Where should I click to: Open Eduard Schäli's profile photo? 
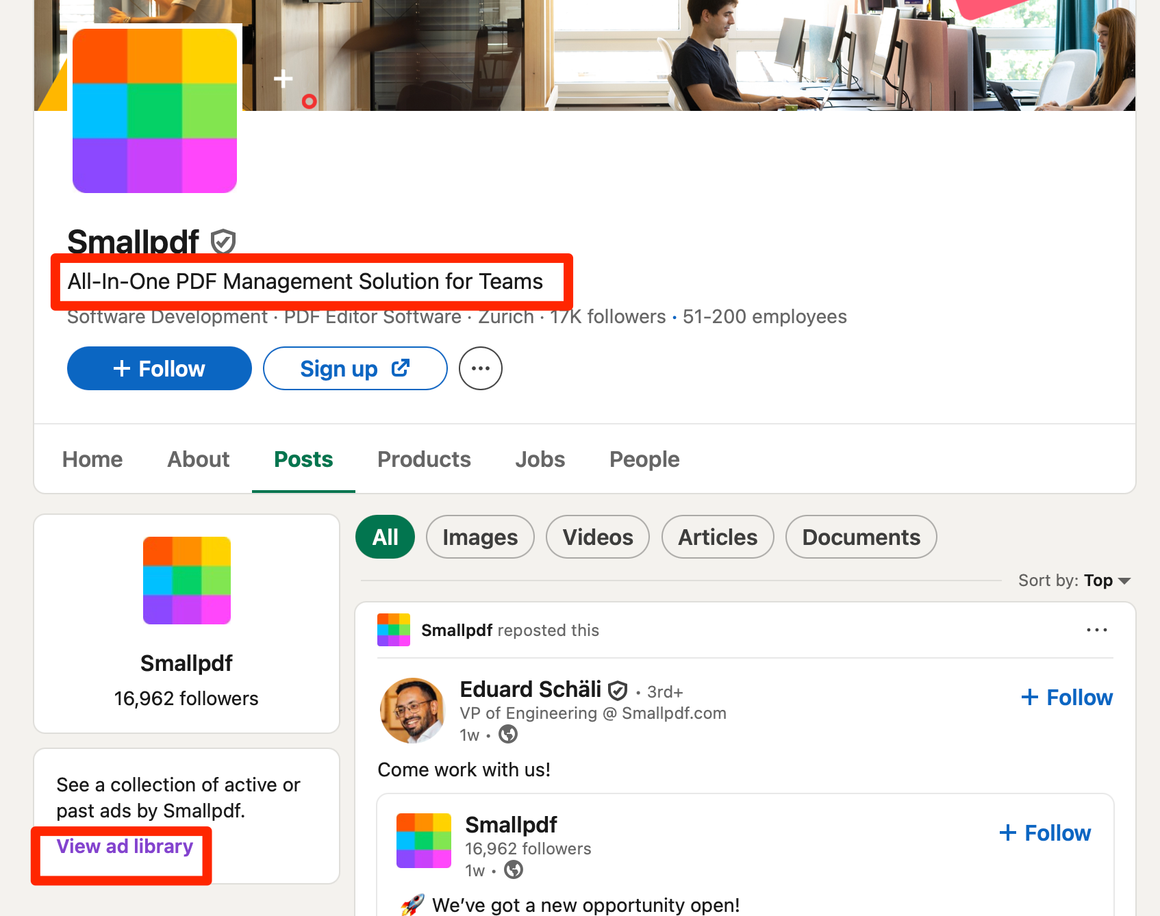click(412, 711)
